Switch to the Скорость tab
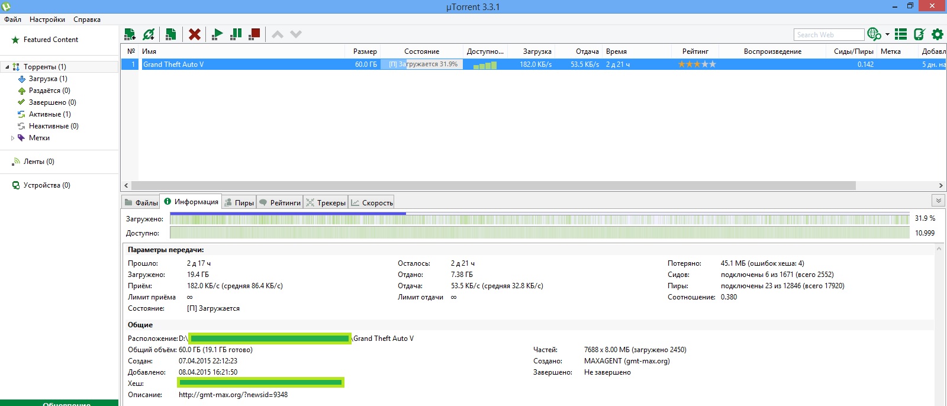 (x=372, y=202)
